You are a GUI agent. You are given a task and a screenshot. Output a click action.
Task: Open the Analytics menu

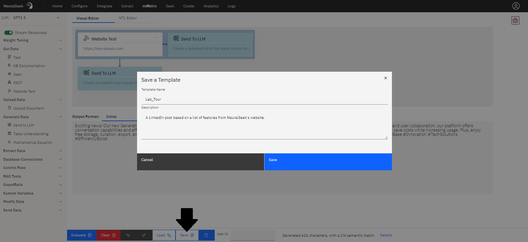point(211,6)
